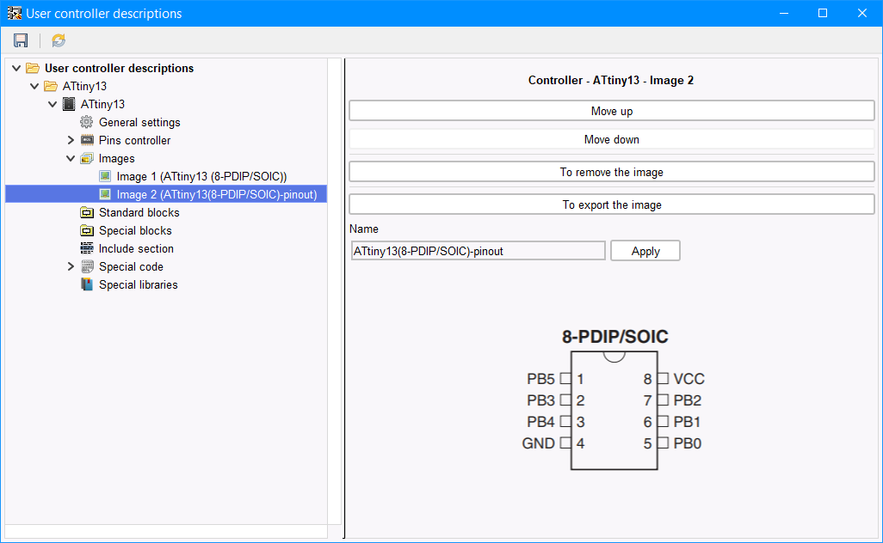Maximize the User controller descriptions window
The image size is (883, 543).
(x=823, y=13)
